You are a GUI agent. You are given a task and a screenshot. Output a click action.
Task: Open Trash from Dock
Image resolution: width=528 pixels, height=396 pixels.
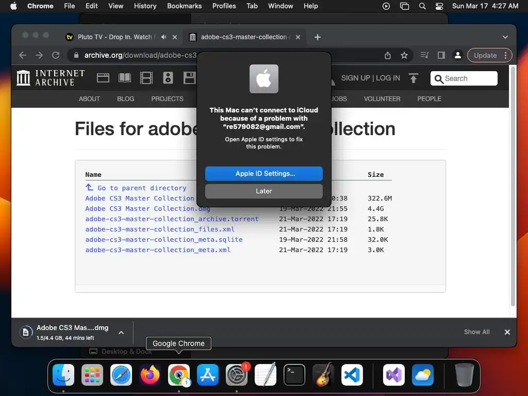pos(465,375)
